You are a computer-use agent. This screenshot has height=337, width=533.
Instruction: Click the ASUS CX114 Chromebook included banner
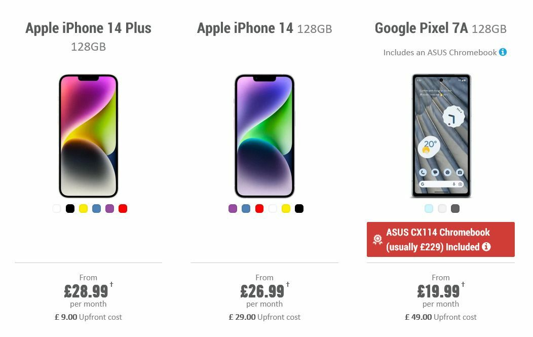(441, 239)
